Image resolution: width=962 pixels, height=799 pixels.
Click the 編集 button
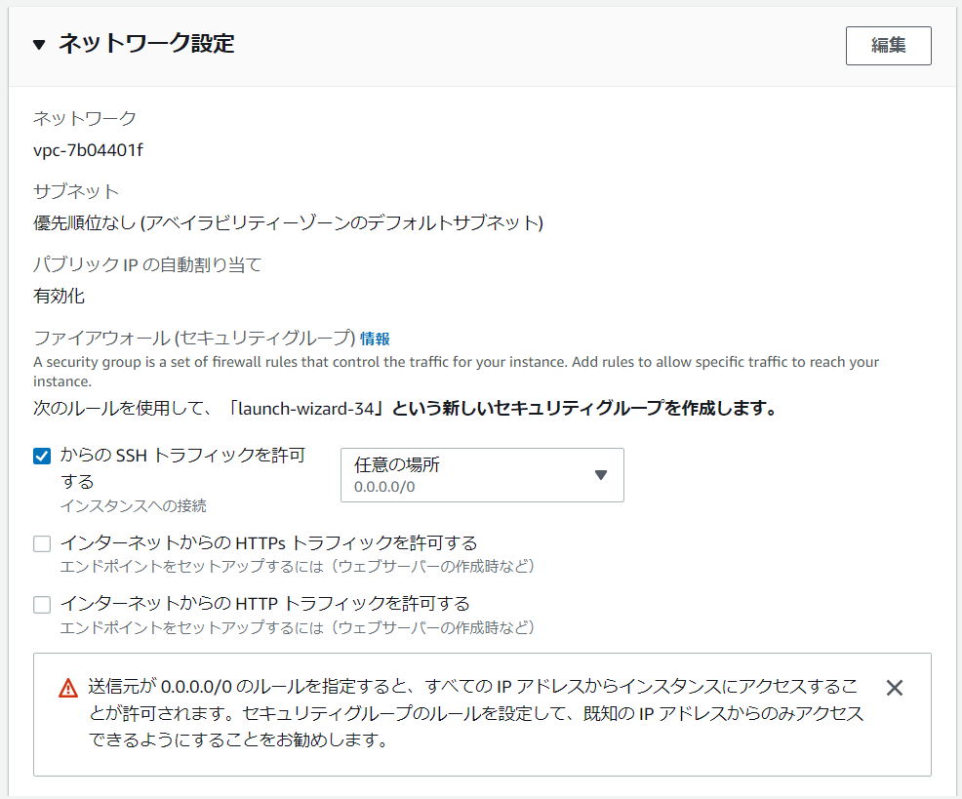(x=889, y=46)
